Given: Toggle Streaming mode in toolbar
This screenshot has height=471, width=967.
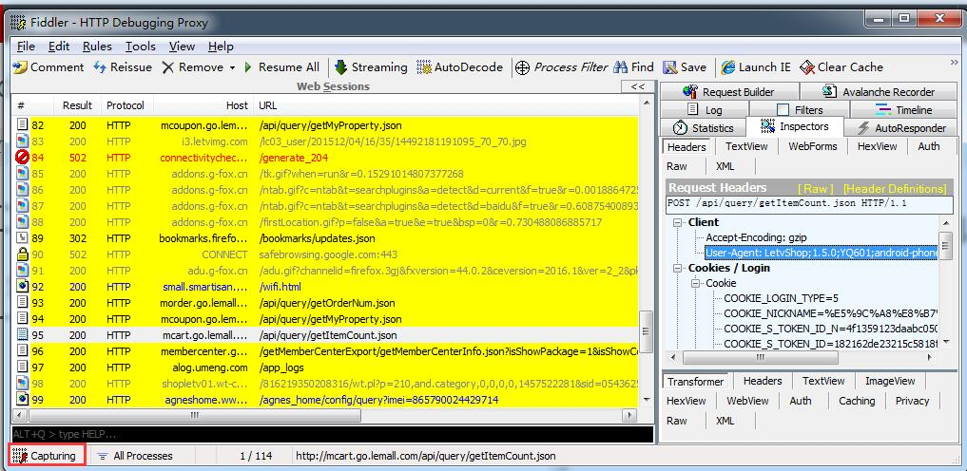Looking at the screenshot, I should pyautogui.click(x=371, y=67).
